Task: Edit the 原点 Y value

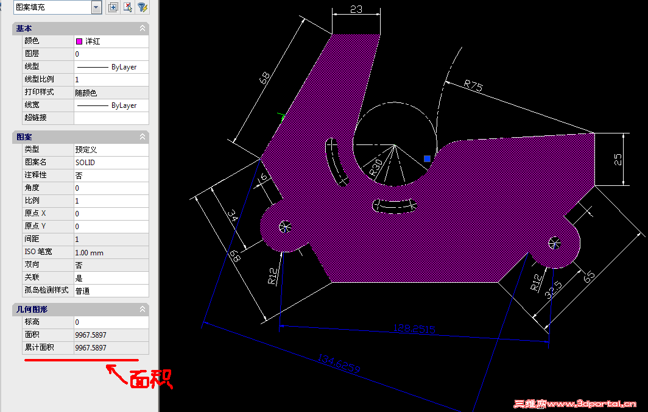Action: click(111, 226)
